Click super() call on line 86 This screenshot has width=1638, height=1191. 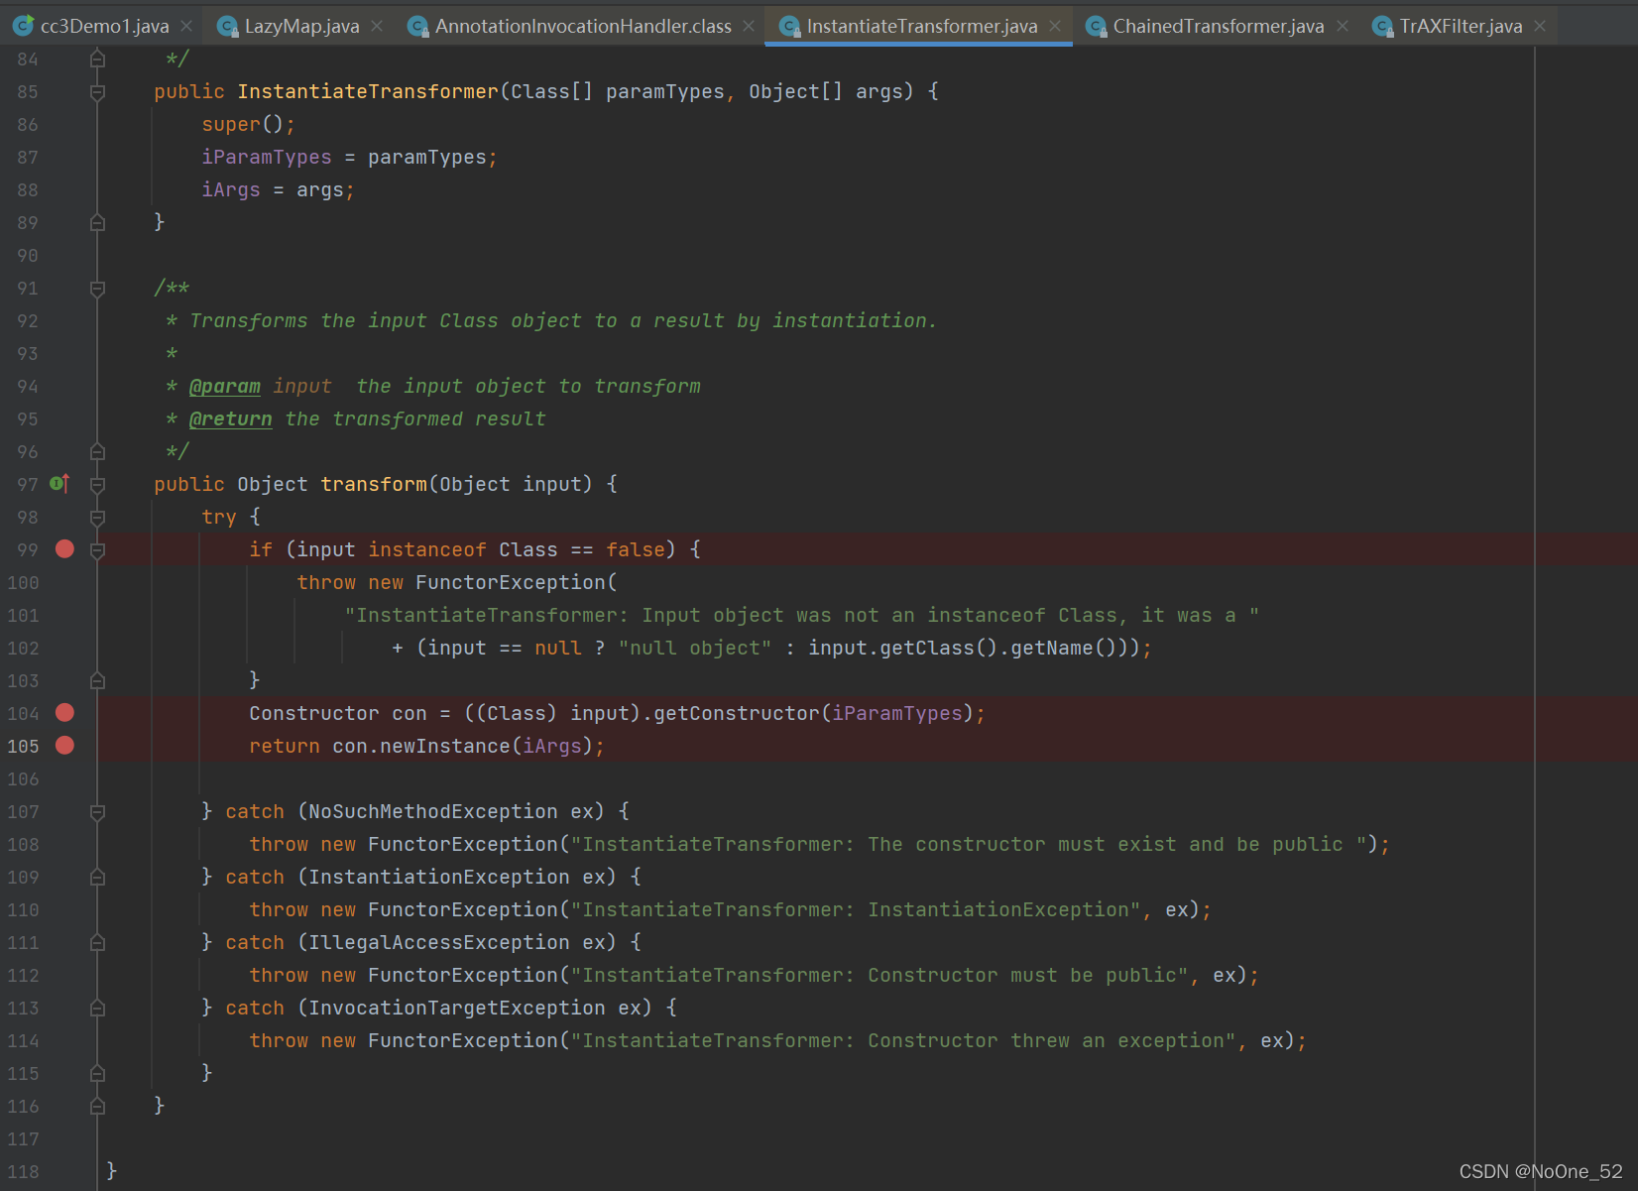(243, 124)
